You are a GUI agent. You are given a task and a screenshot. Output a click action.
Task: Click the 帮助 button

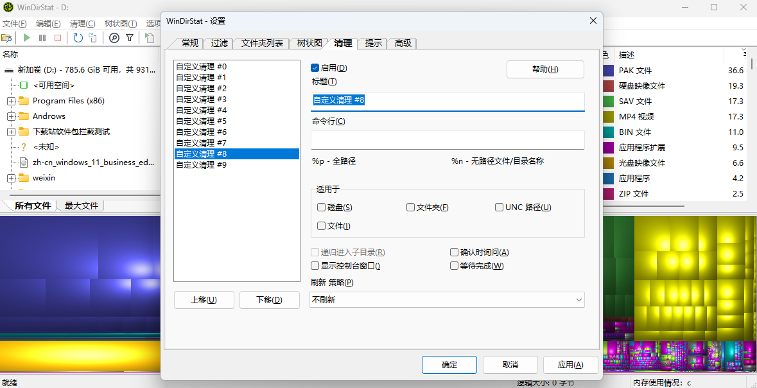(544, 69)
